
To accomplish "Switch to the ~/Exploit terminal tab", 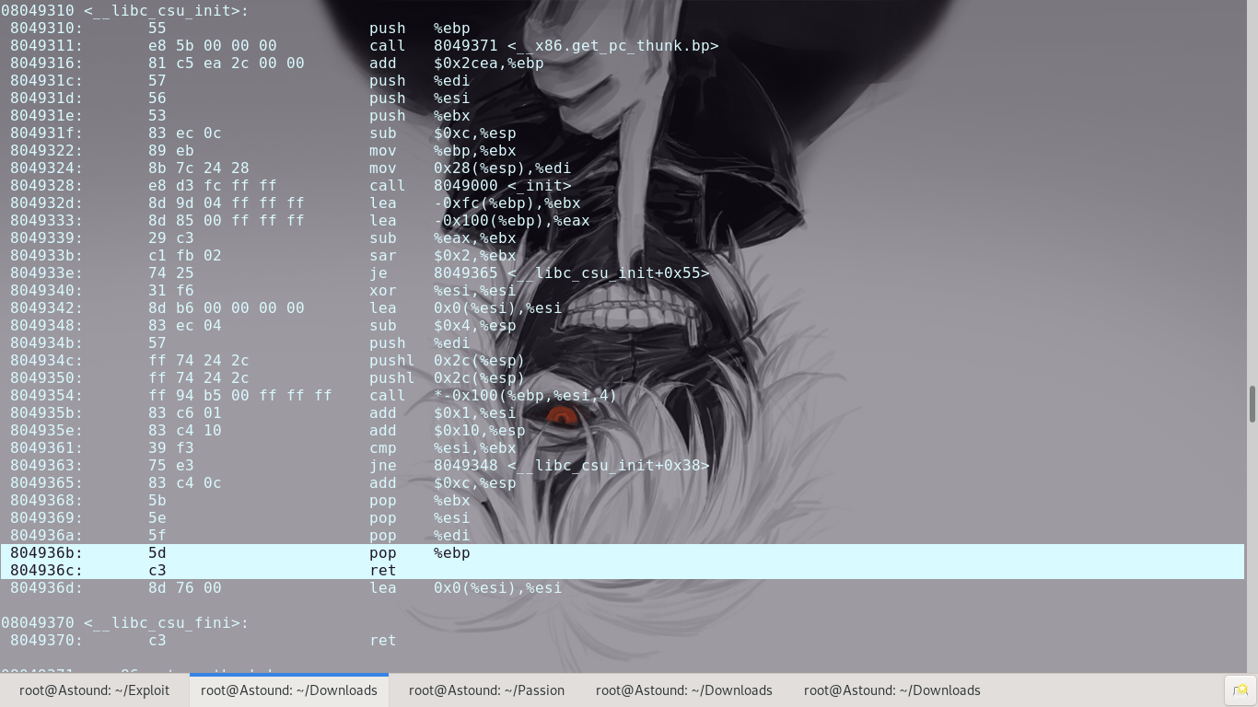I will [95, 690].
